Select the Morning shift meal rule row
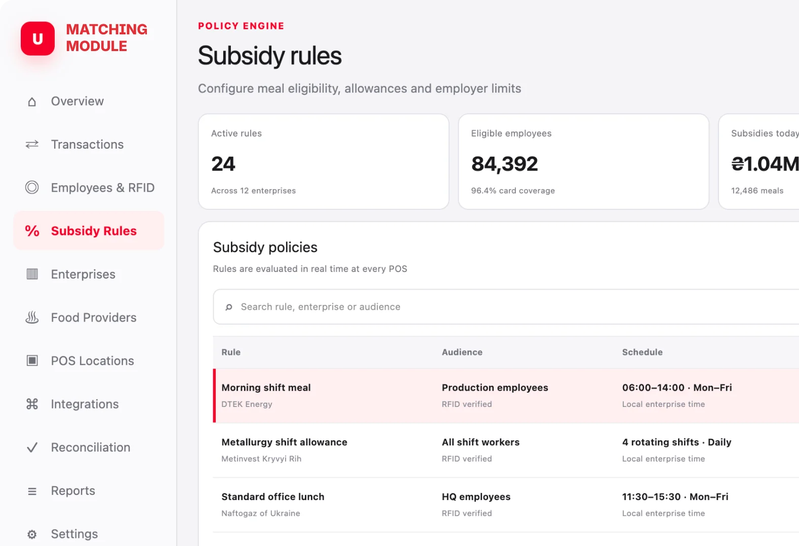 [506, 396]
